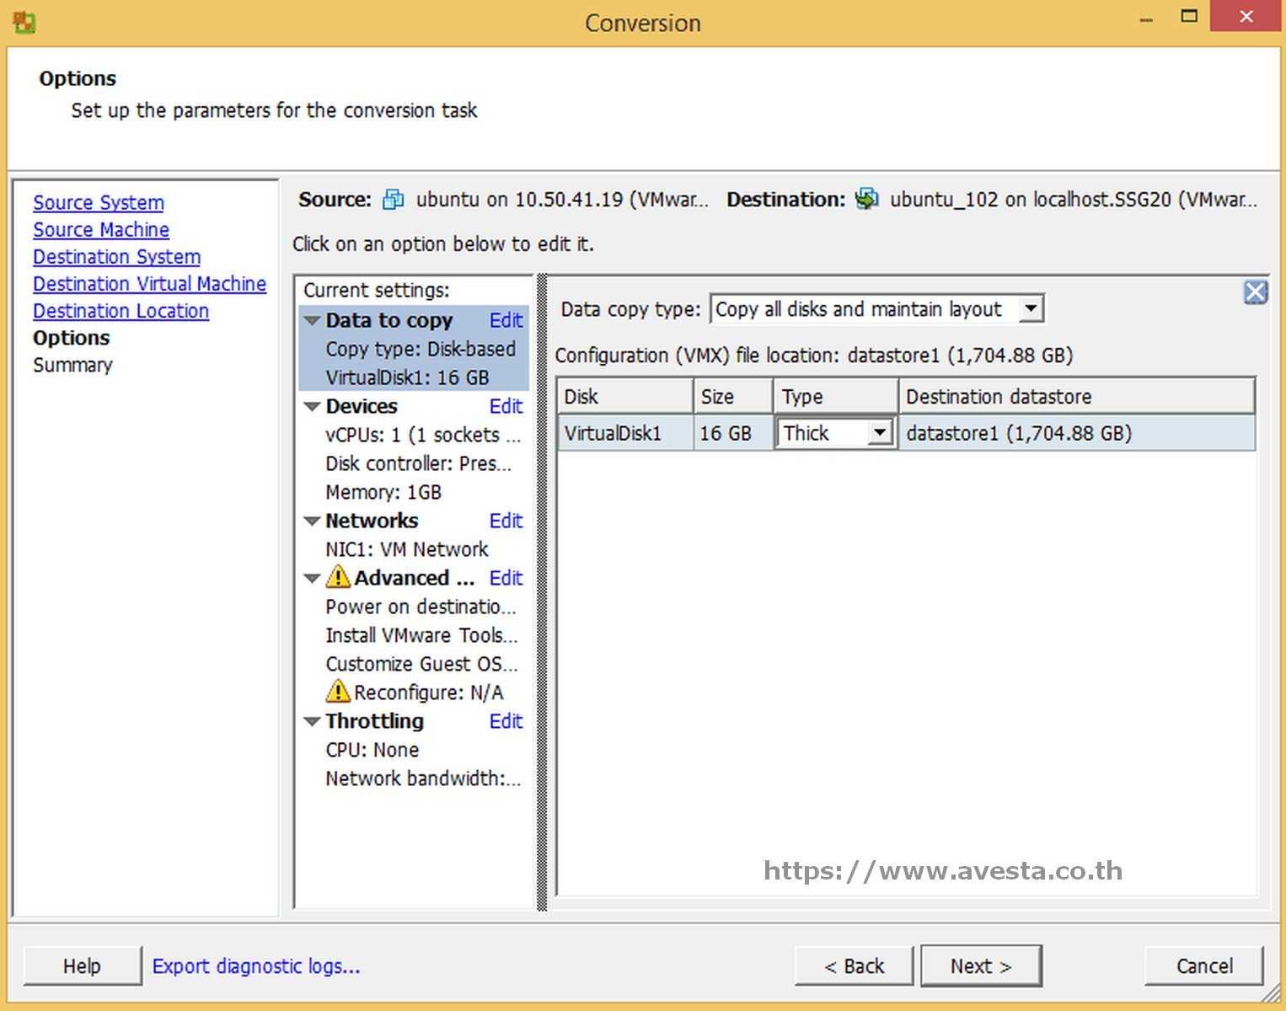Open the Data copy type dropdown
The image size is (1286, 1011).
pyautogui.click(x=1031, y=308)
